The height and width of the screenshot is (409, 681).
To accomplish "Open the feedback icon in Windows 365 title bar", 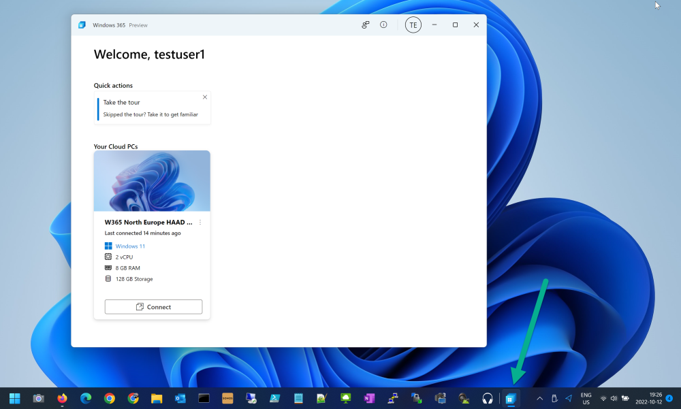I will coord(365,24).
